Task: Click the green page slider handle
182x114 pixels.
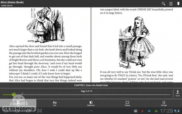Action: pyautogui.click(x=14, y=94)
